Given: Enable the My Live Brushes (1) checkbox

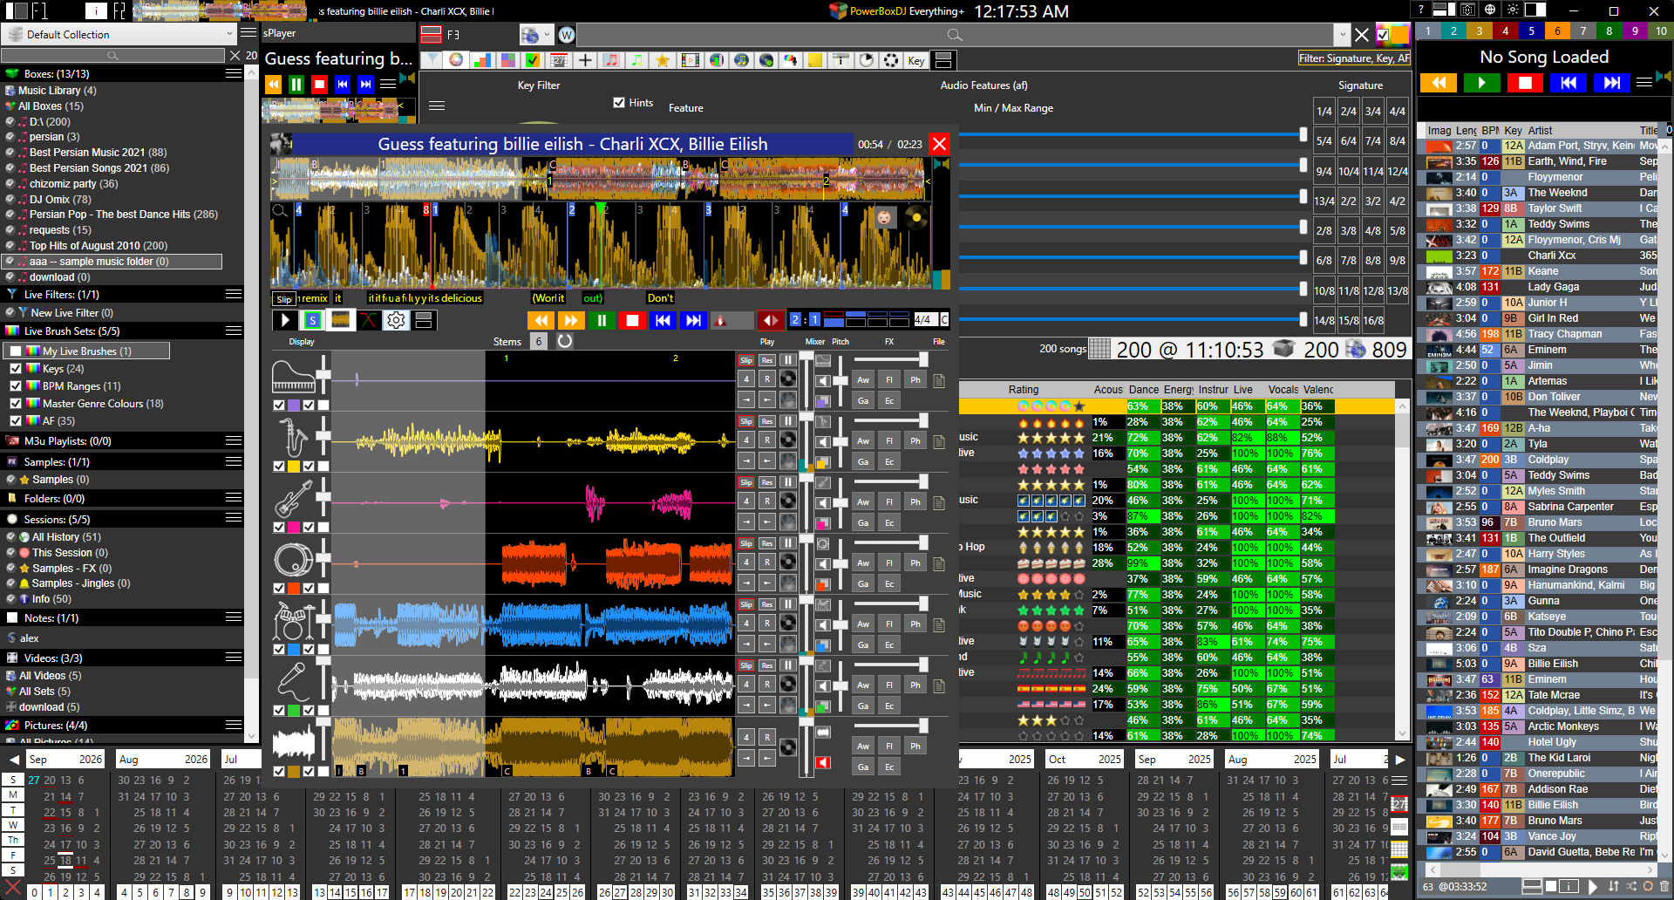Looking at the screenshot, I should (x=16, y=351).
